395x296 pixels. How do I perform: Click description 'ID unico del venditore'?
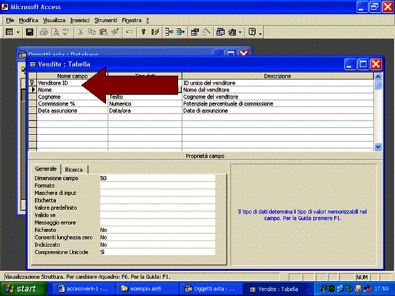(209, 82)
